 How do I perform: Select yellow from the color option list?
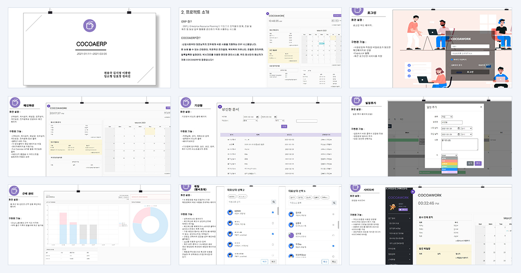[449, 164]
